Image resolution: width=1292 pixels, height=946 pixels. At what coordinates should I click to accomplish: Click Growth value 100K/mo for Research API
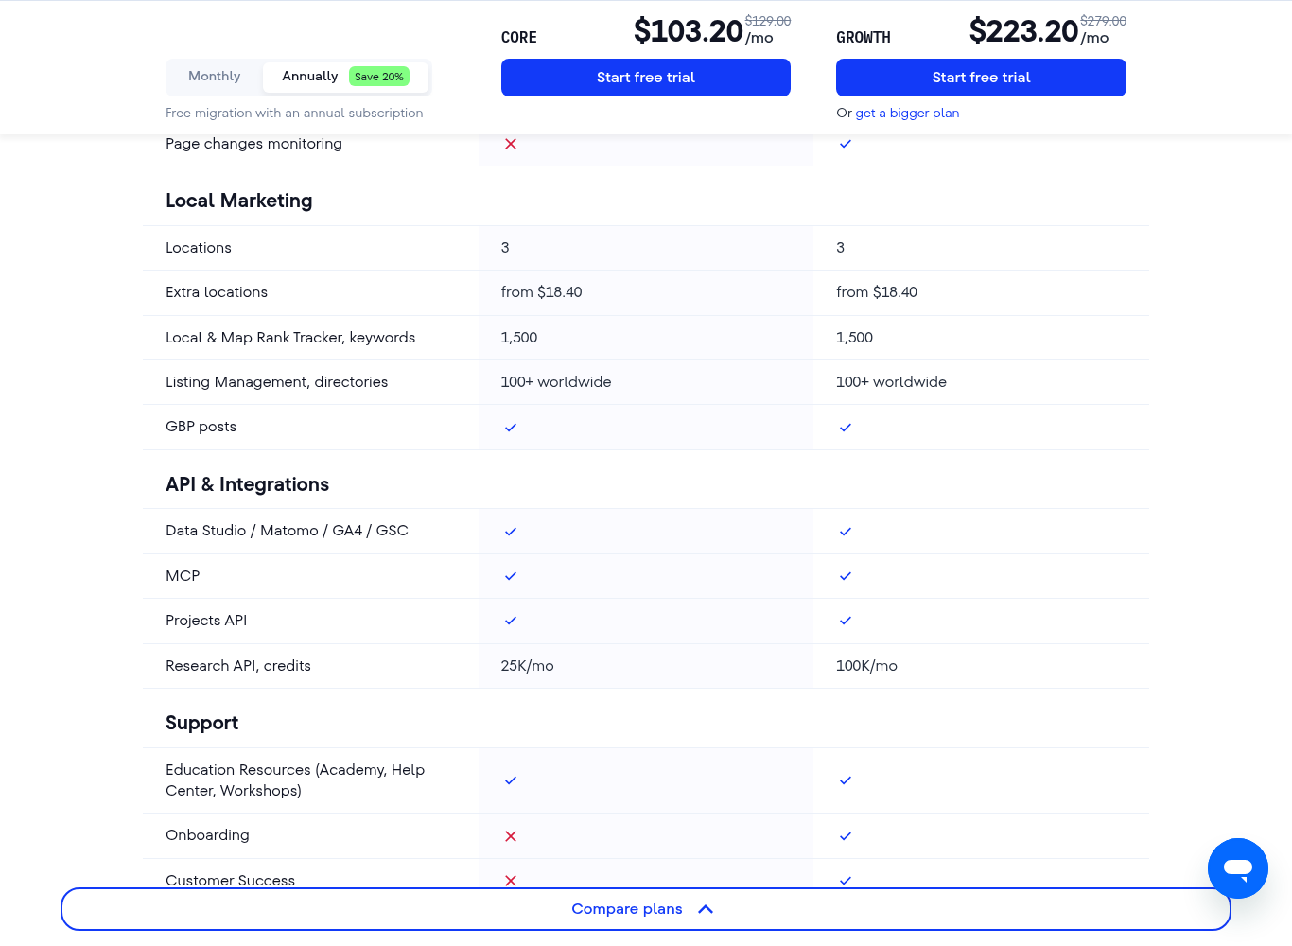click(x=866, y=666)
